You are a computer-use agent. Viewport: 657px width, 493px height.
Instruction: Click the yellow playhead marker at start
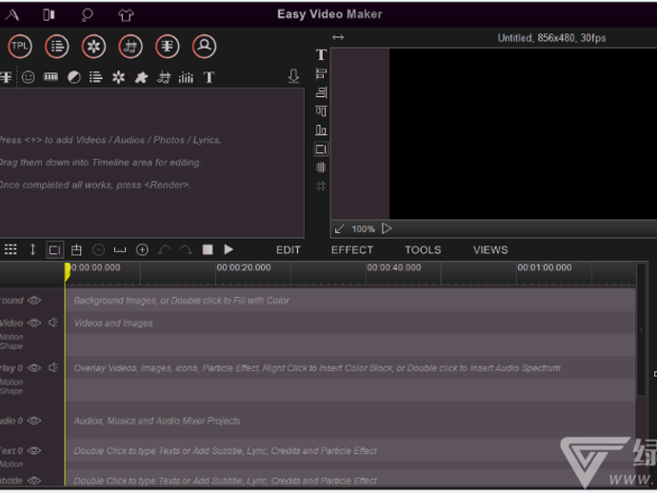click(x=67, y=271)
